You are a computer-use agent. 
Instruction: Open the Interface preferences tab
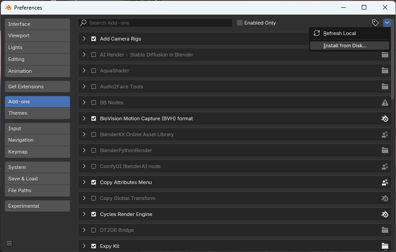pos(37,24)
